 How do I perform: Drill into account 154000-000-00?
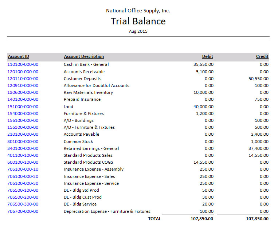point(23,113)
